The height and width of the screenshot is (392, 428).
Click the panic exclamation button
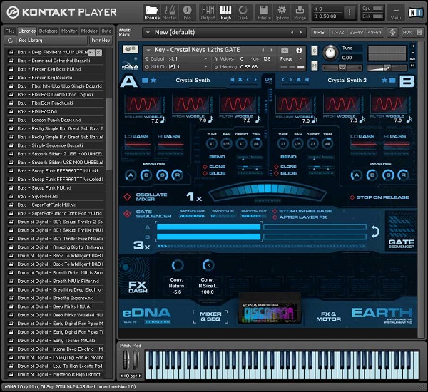[x=350, y=12]
